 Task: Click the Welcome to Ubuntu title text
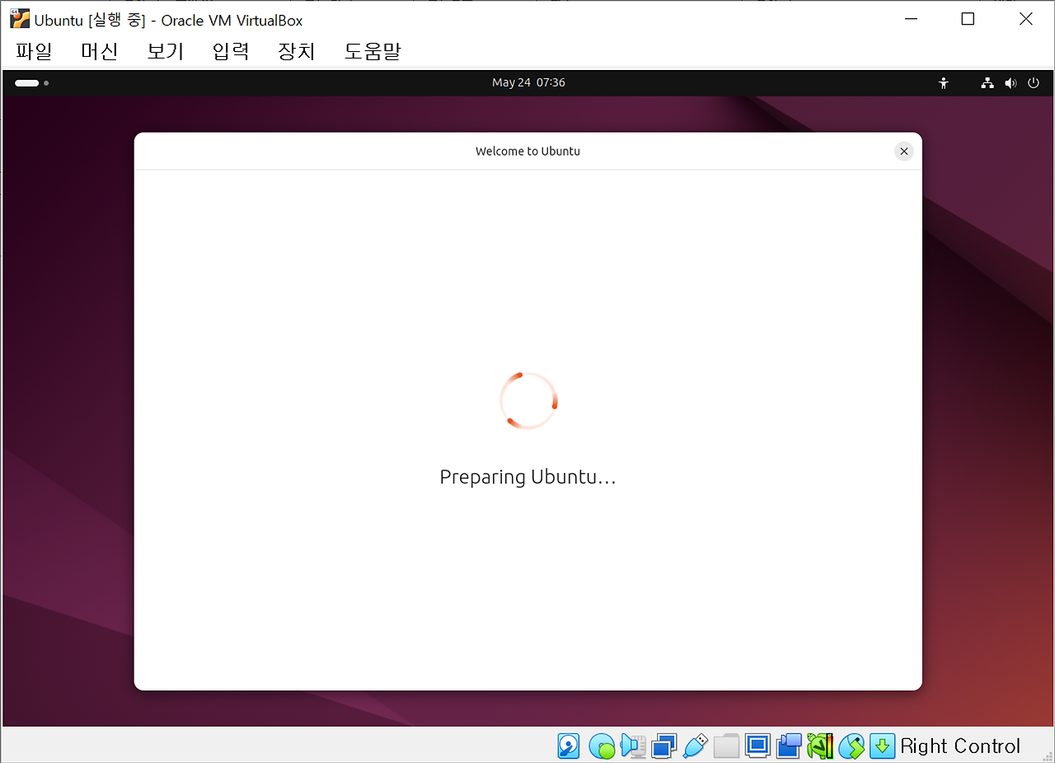(x=527, y=152)
